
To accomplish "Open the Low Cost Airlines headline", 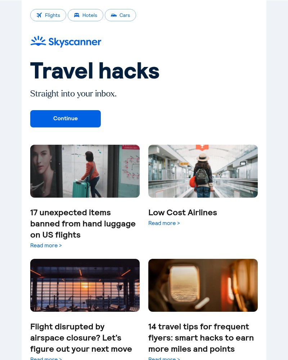I will tap(183, 212).
